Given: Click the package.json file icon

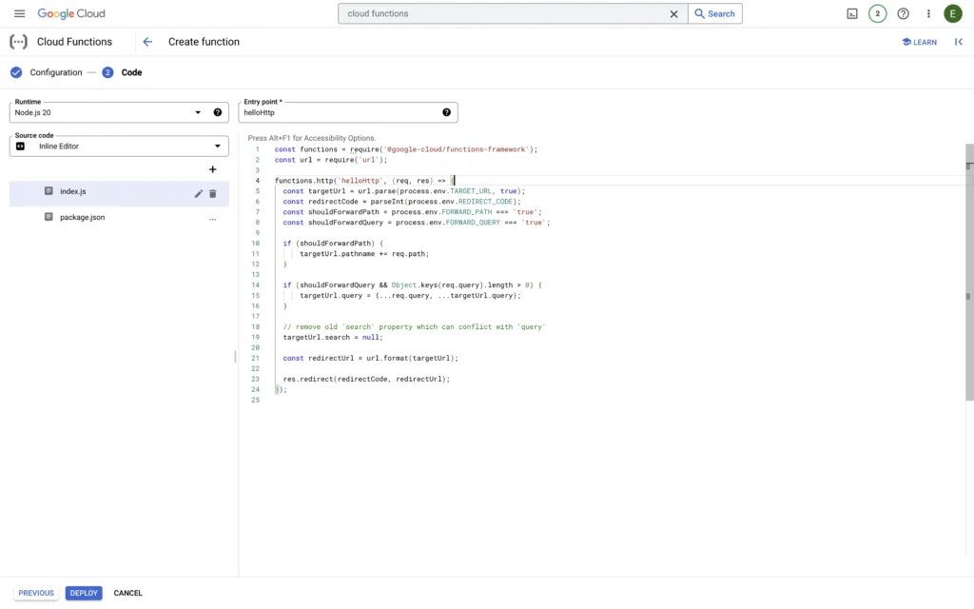Looking at the screenshot, I should tap(49, 217).
